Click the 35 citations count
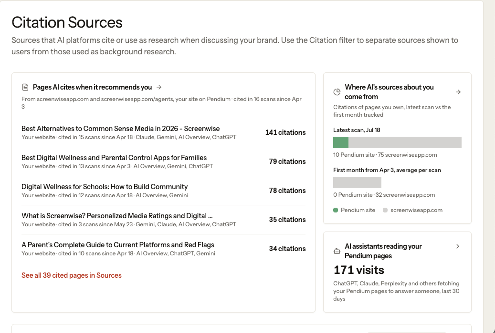 287,220
